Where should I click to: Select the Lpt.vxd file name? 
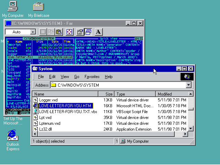pos(45,118)
